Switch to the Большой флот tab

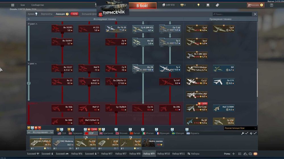[89, 14]
